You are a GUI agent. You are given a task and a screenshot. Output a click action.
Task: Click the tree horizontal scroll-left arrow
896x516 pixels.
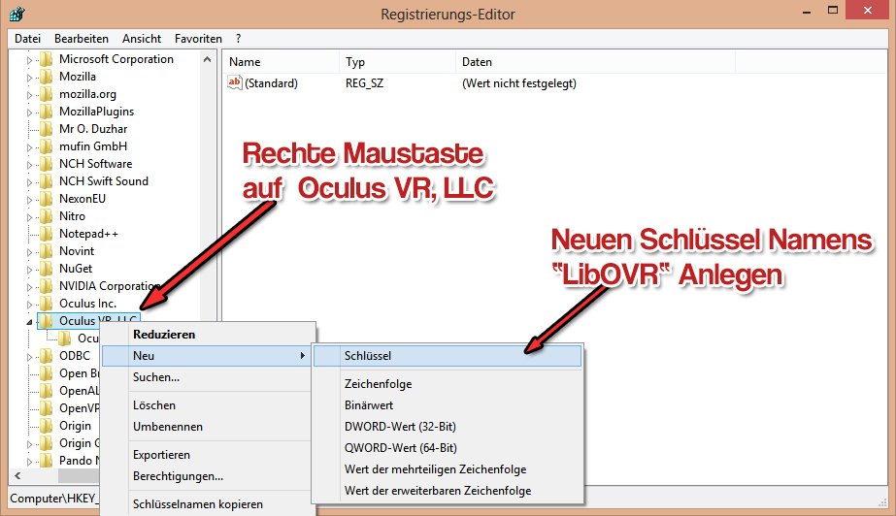(17, 475)
